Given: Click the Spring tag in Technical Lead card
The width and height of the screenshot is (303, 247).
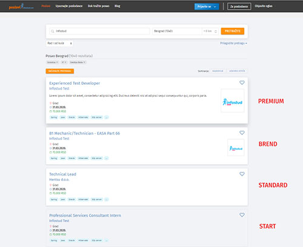Looking at the screenshot, I should 54,199.
